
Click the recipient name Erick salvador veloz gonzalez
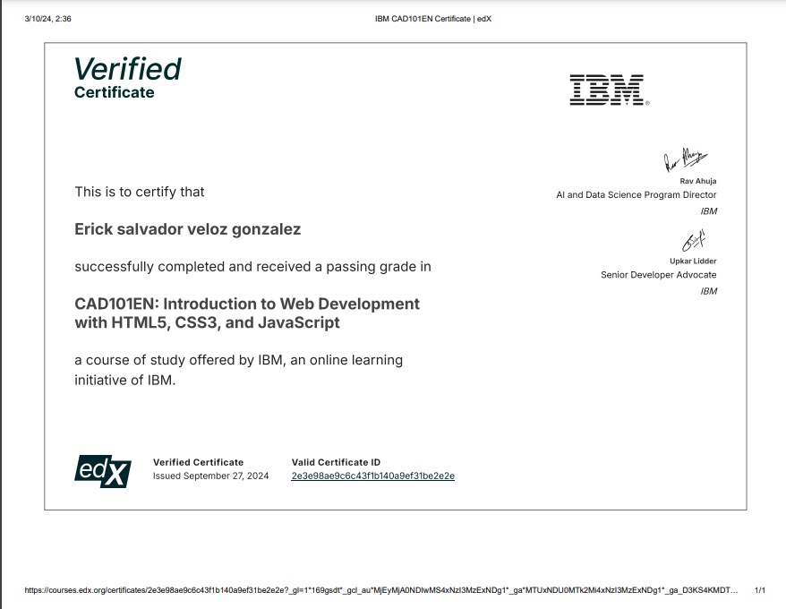188,229
